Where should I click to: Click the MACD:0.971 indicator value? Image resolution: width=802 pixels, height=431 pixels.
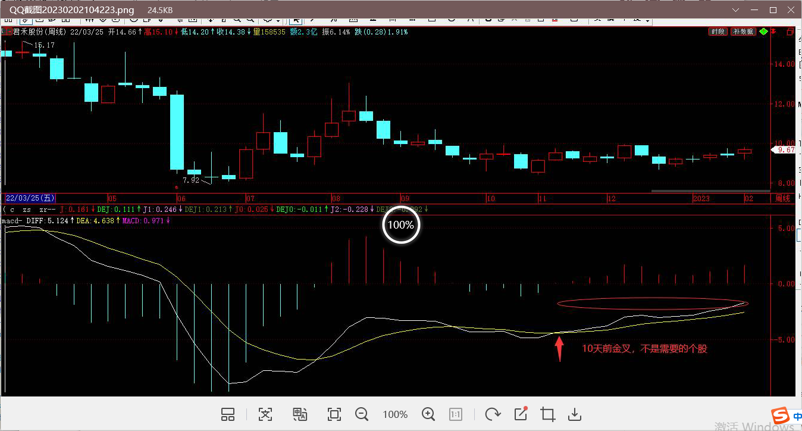click(x=143, y=221)
